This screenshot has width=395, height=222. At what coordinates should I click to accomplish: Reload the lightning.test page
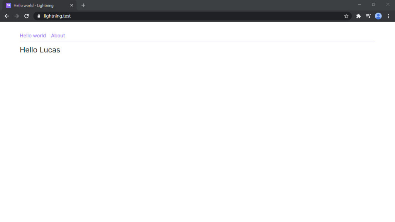(x=27, y=16)
